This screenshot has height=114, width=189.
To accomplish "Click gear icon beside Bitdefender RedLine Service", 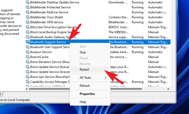I will 28,12.
